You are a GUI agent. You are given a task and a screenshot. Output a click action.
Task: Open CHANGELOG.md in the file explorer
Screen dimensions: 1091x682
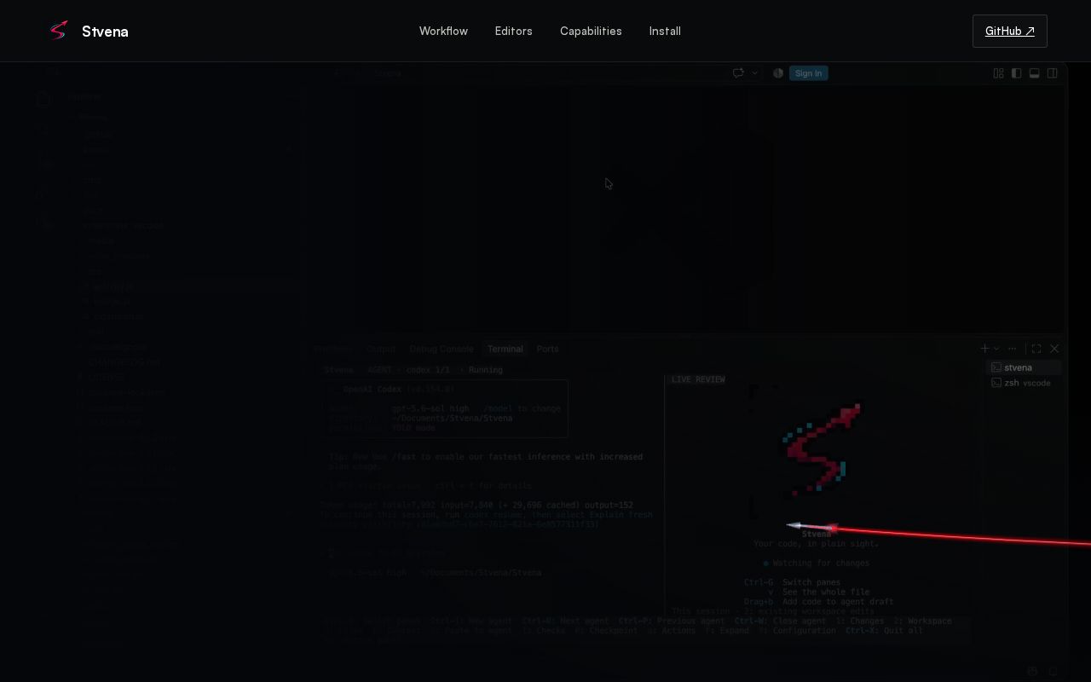[x=124, y=362]
